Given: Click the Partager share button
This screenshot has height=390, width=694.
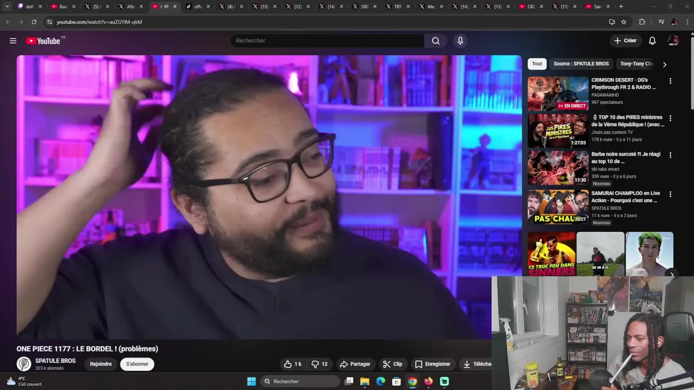Looking at the screenshot, I should [x=355, y=364].
